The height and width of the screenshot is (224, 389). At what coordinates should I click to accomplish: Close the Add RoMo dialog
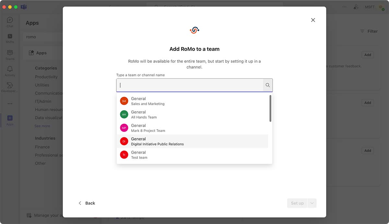(x=313, y=20)
